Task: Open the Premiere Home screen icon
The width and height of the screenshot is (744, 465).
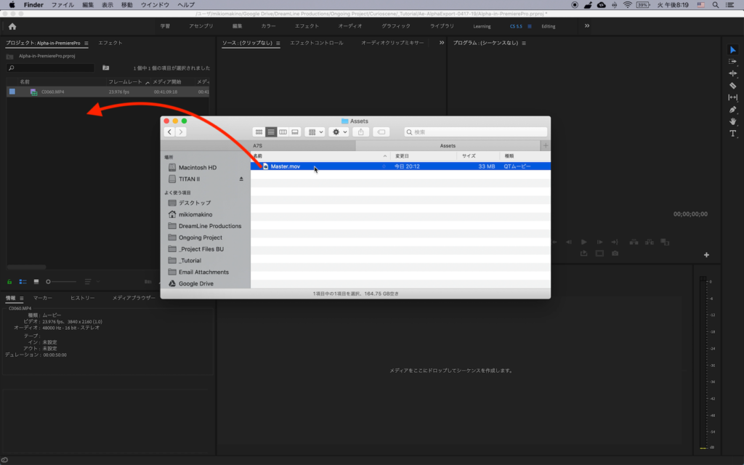Action: pos(12,27)
